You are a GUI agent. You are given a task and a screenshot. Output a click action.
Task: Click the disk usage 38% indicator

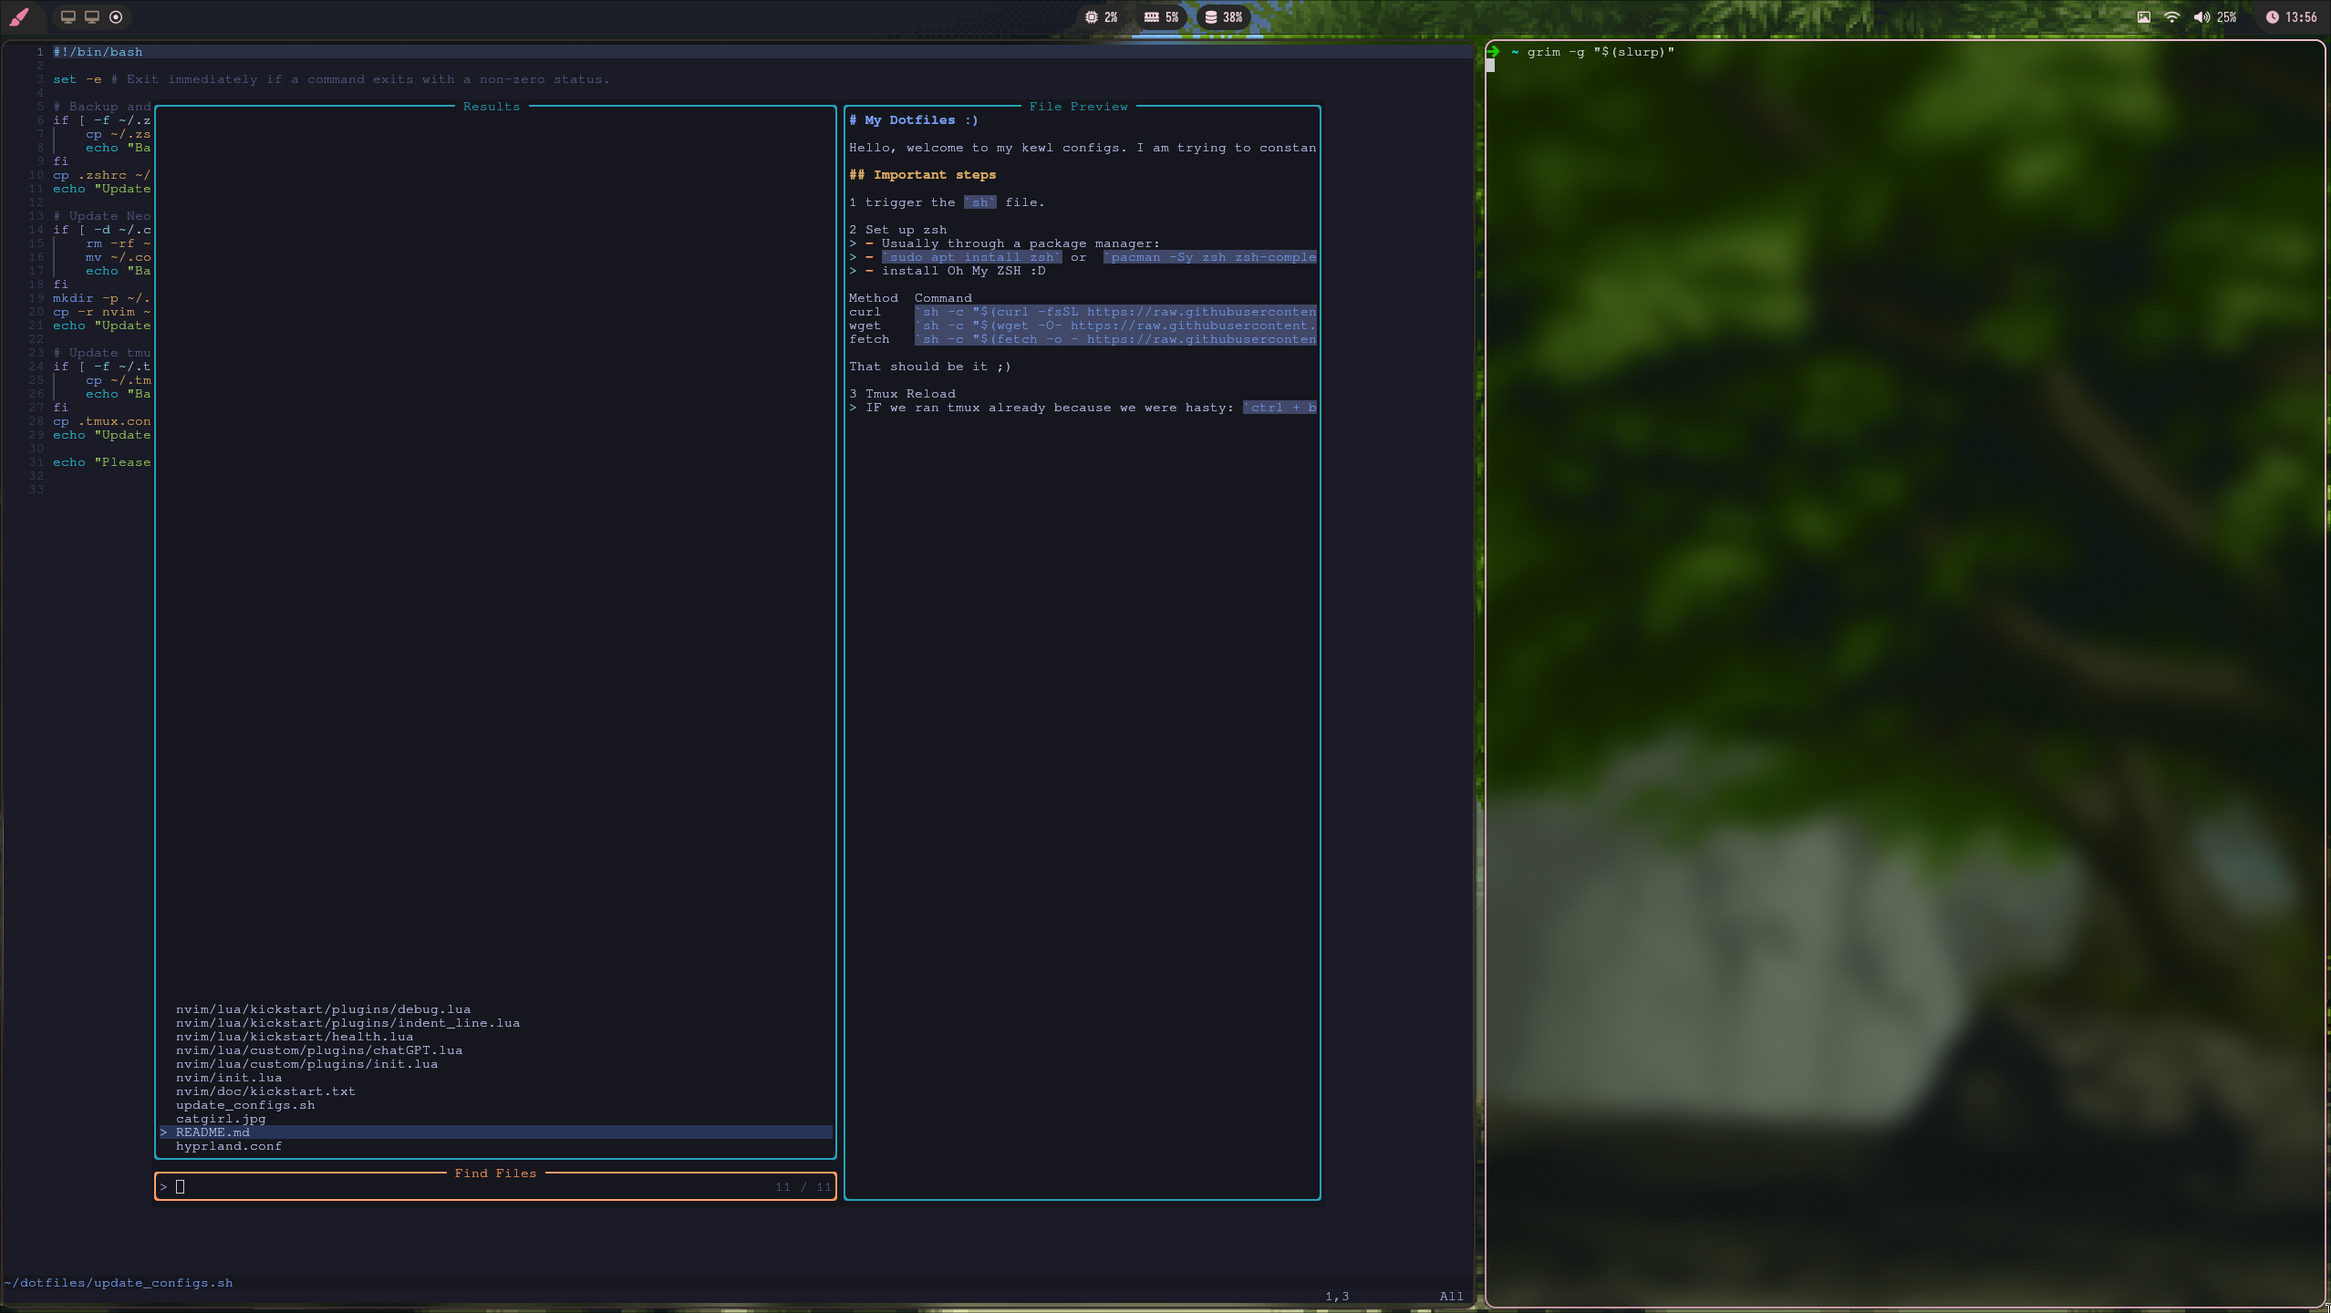tap(1224, 17)
